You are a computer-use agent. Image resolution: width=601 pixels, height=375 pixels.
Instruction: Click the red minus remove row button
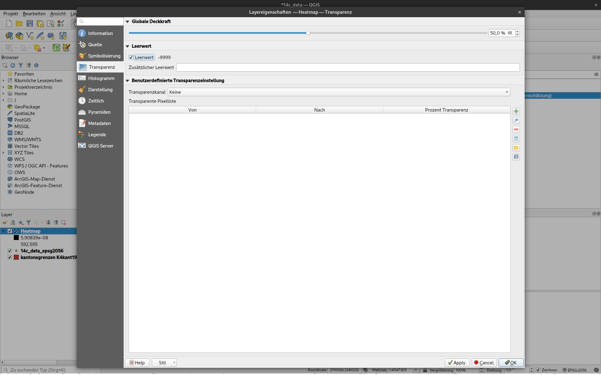[516, 129]
